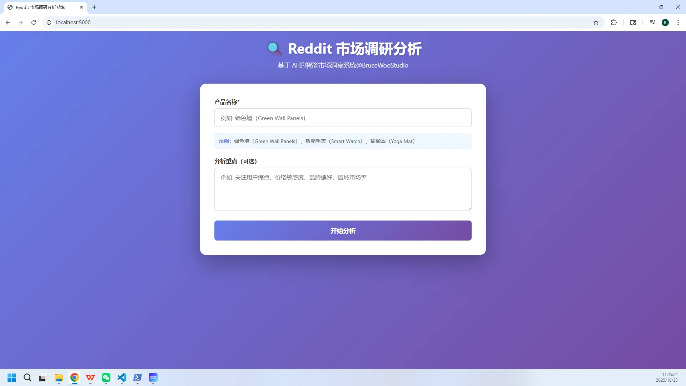Viewport: 686px width, 386px height.
Task: Open the Chrome extensions puzzle icon
Action: [x=614, y=22]
